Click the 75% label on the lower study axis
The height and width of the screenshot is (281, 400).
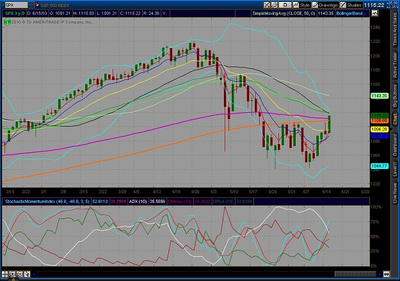(x=376, y=221)
